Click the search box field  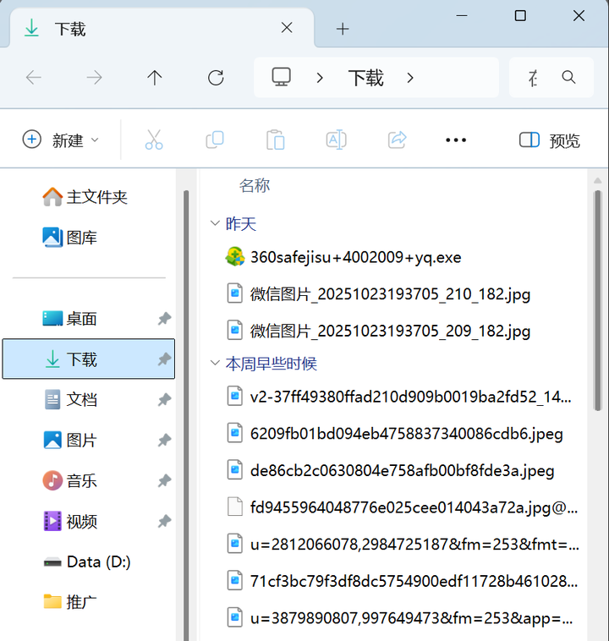551,77
